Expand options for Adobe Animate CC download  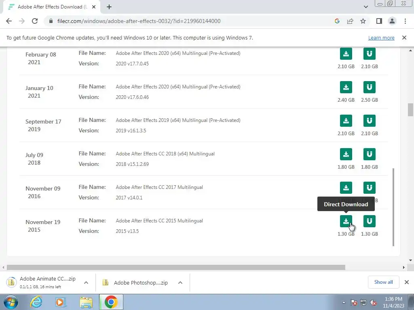click(86, 283)
